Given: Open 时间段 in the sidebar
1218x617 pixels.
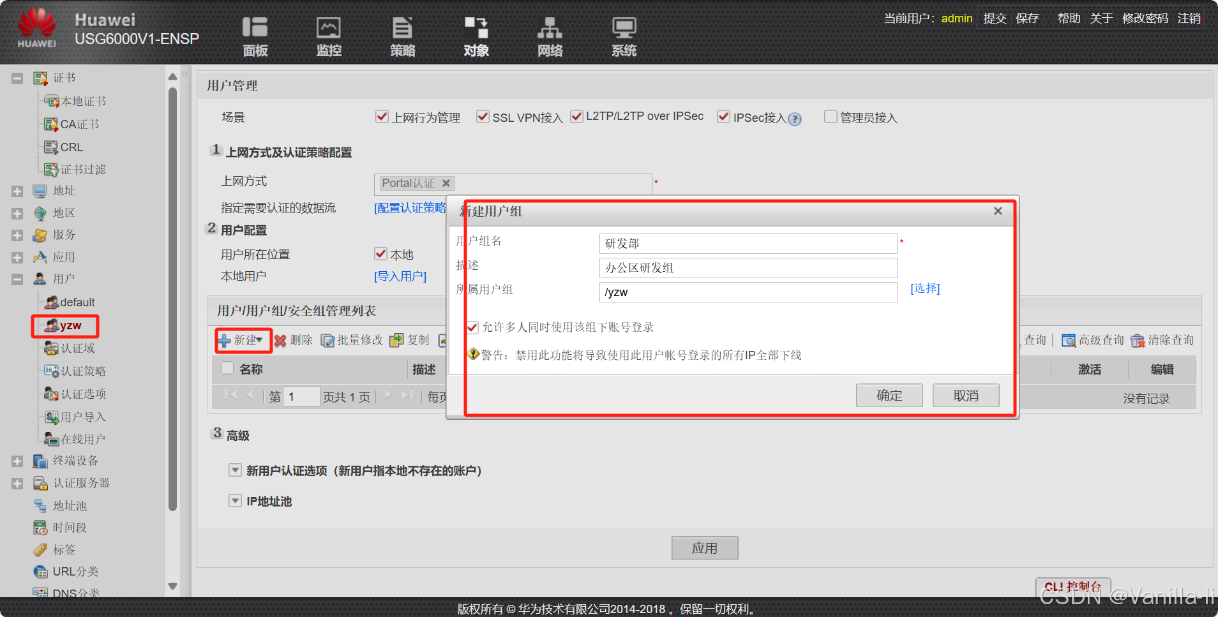Looking at the screenshot, I should click(x=70, y=528).
